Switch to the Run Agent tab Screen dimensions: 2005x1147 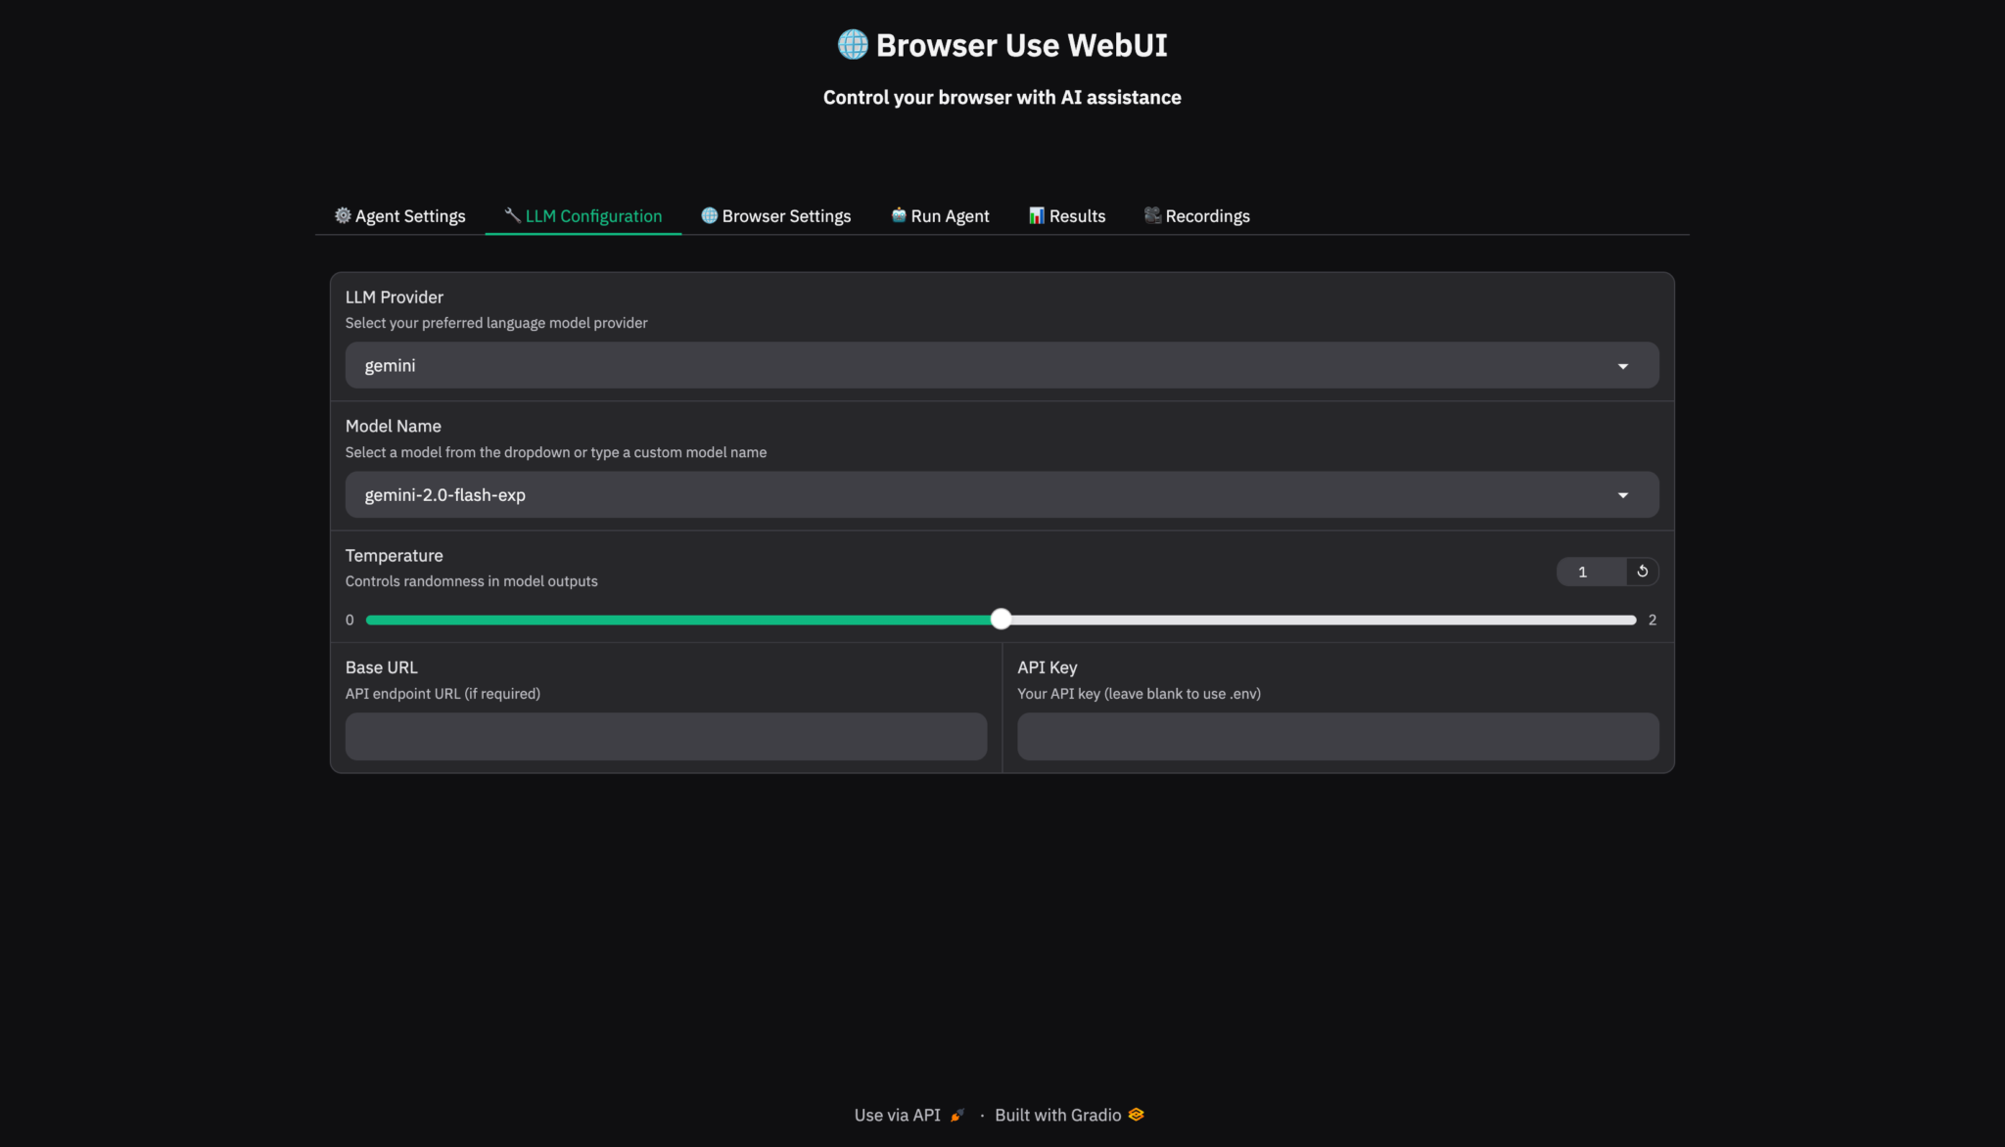(x=940, y=215)
